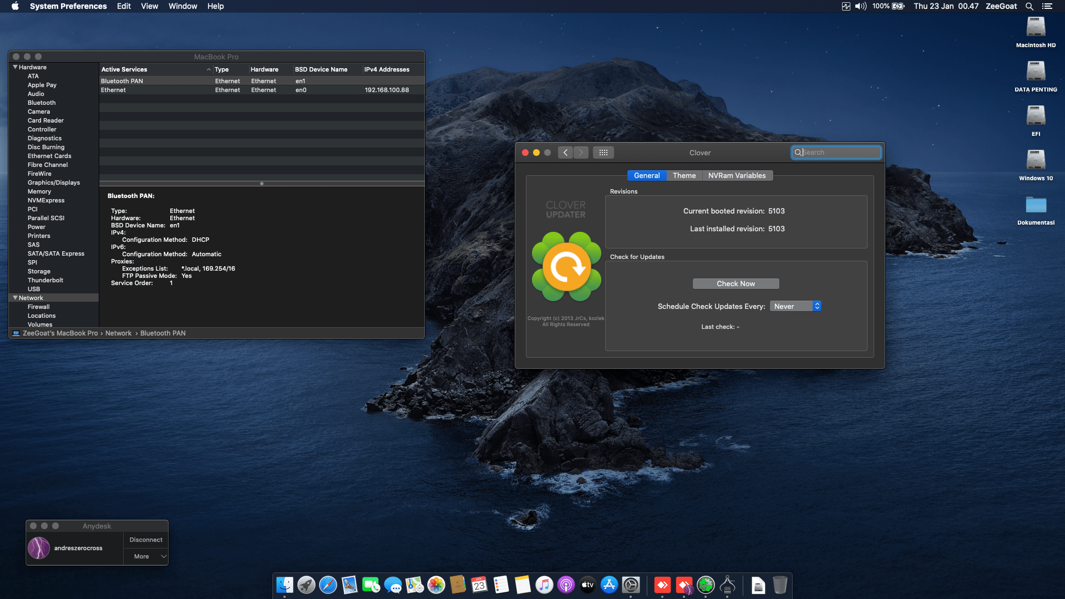This screenshot has height=599, width=1065.
Task: Open the App Store from the Dock
Action: pos(609,585)
